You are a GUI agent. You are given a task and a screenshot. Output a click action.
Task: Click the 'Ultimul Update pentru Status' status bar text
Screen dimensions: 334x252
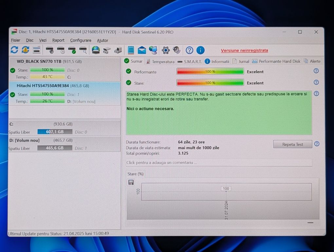tap(58, 233)
